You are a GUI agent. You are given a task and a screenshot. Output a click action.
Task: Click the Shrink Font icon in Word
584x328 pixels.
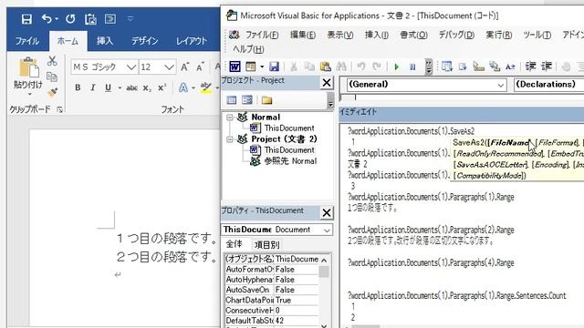point(201,67)
